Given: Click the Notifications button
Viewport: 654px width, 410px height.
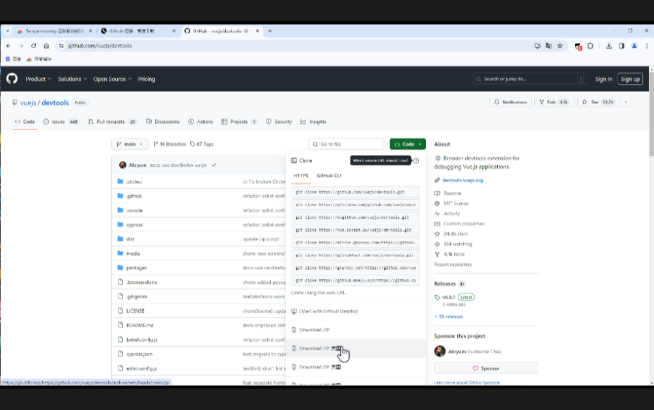Looking at the screenshot, I should (x=511, y=102).
